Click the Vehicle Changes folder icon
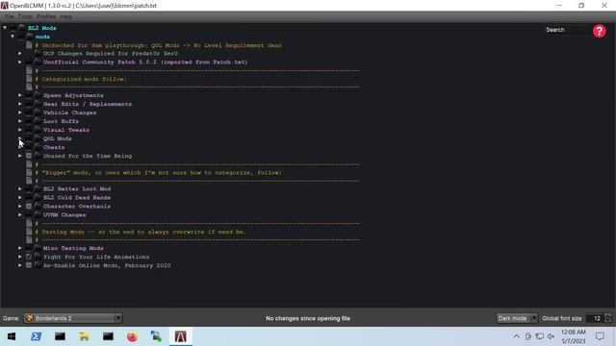 click(x=38, y=112)
